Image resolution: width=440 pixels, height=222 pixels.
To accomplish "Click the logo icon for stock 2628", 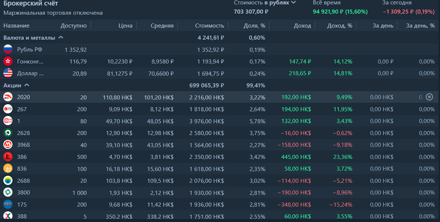I will click(8, 133).
